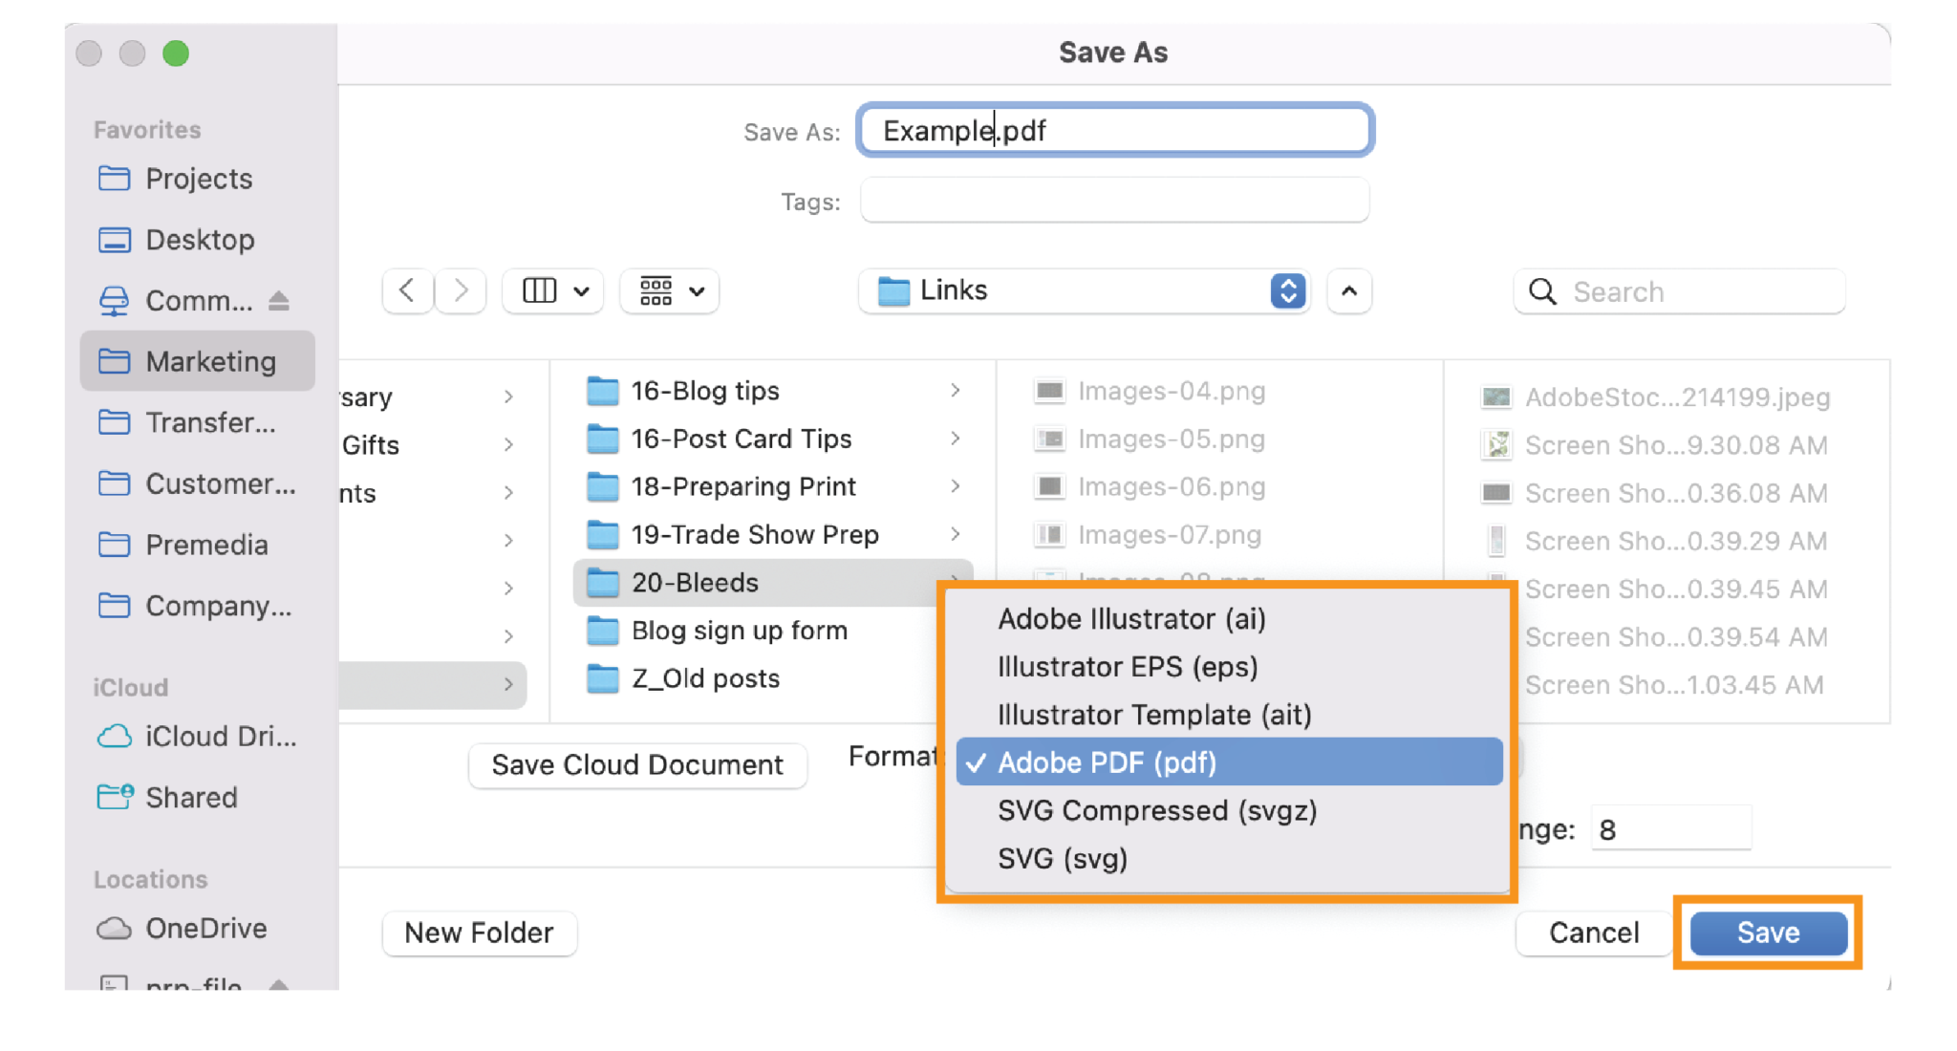Eject the Comm network drive
1957x1051 pixels.
point(281,300)
